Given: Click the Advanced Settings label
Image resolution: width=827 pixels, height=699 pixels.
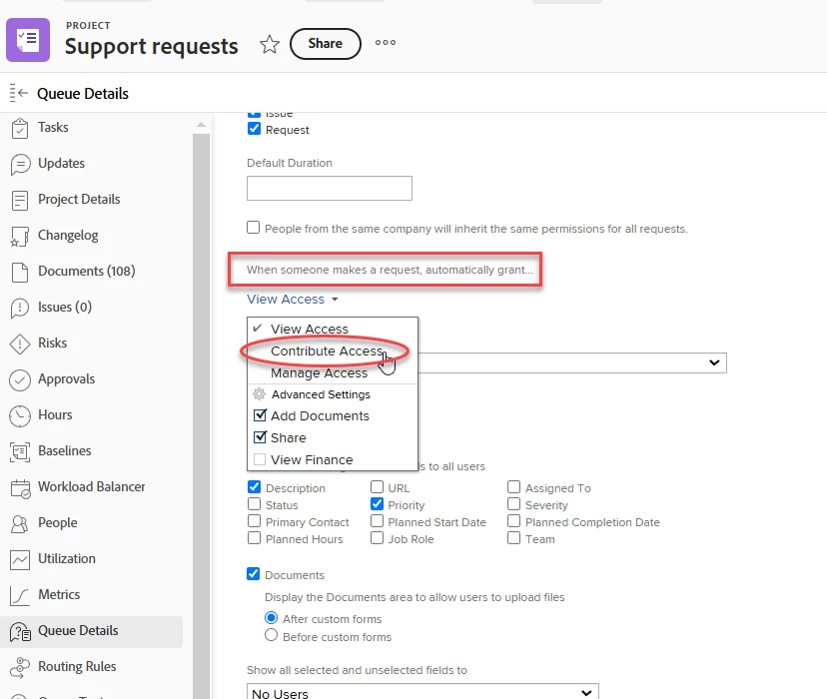Looking at the screenshot, I should point(321,394).
